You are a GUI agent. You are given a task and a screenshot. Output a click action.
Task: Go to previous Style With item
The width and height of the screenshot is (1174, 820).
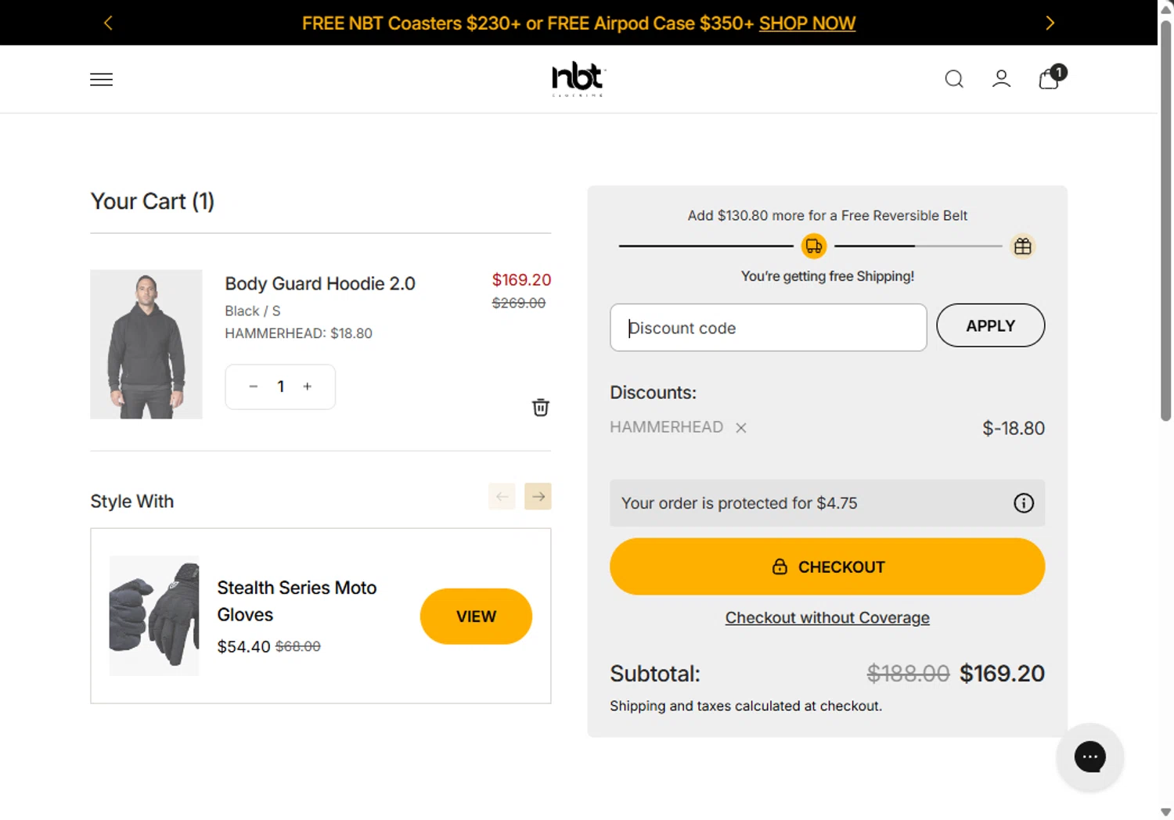click(x=502, y=496)
